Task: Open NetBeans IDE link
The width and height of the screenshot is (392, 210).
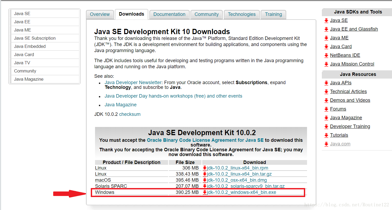Action: 345,55
